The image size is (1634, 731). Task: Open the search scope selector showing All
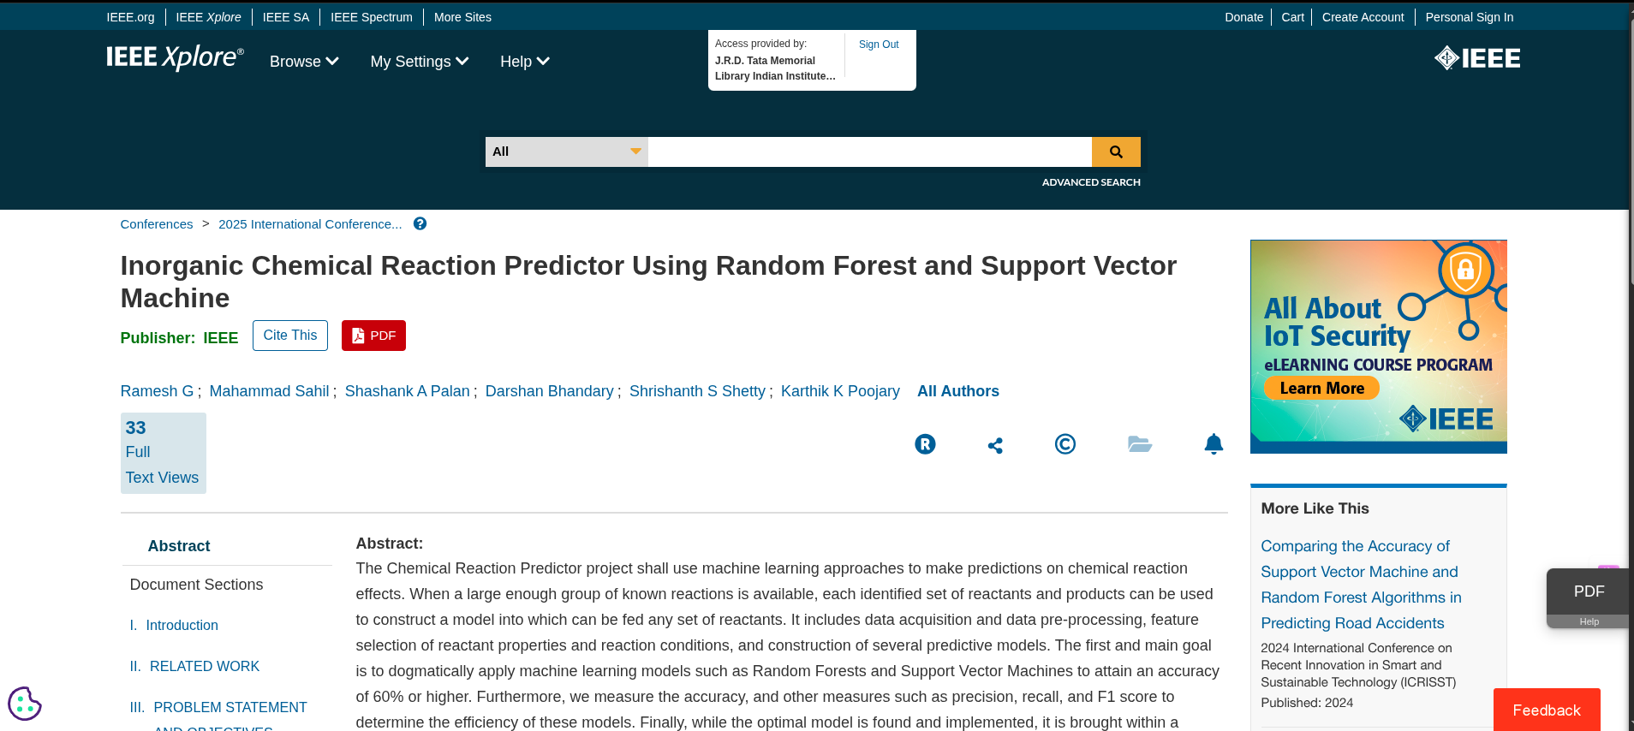565,152
